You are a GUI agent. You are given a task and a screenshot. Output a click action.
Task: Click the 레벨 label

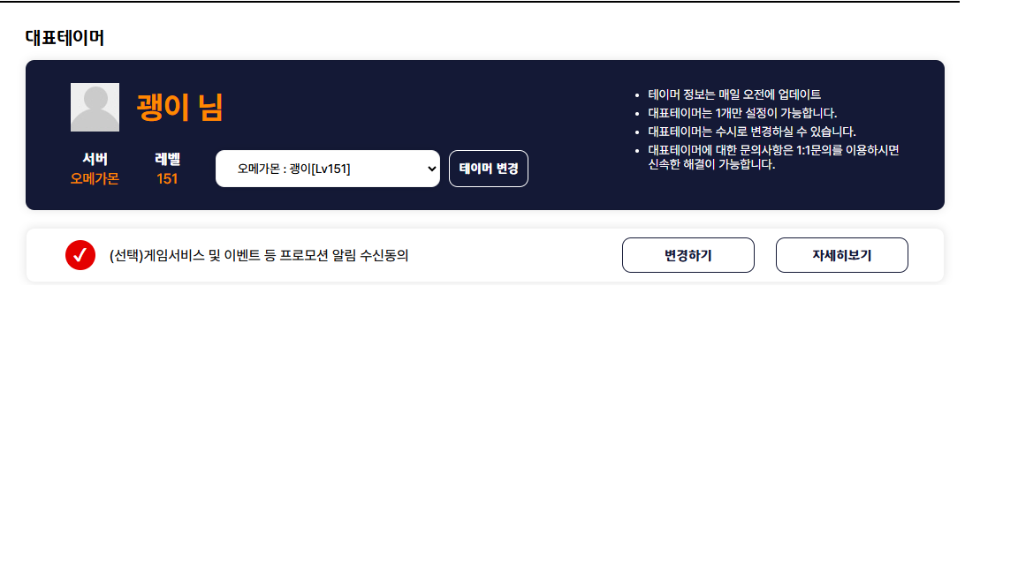[x=168, y=159]
